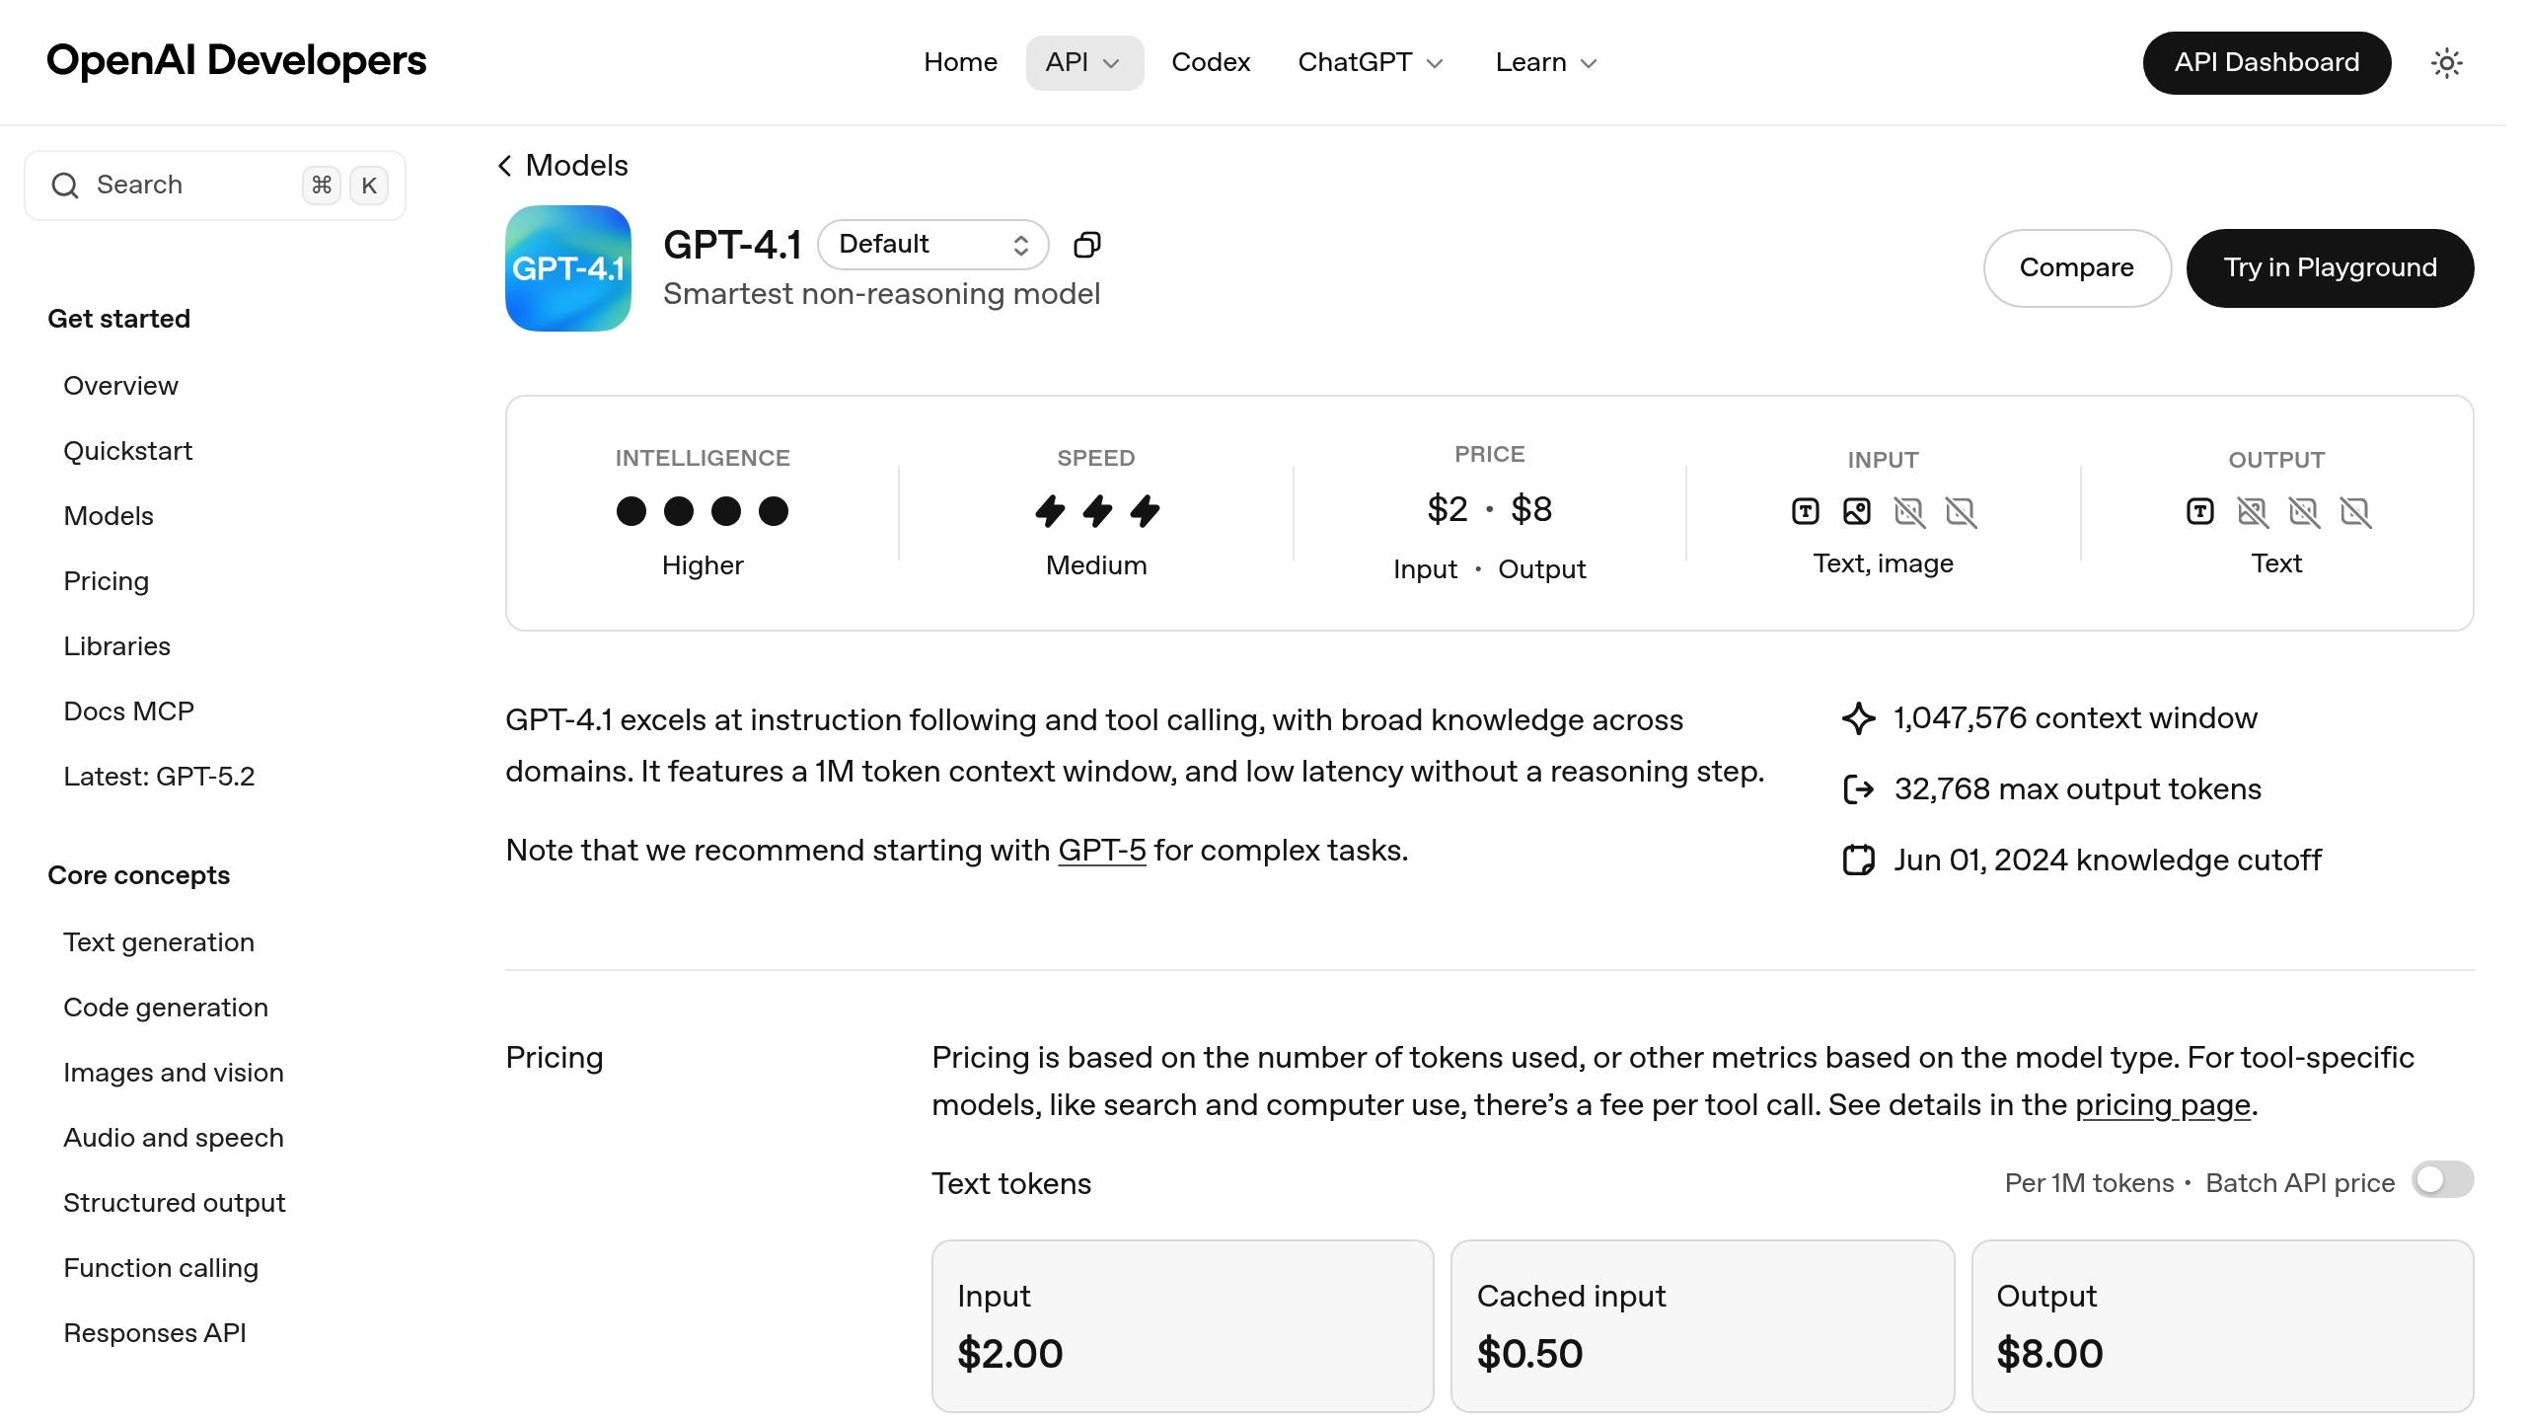Screen dimensions: 2526x1421
Task: Expand the API navigation menu
Action: (x=1083, y=63)
